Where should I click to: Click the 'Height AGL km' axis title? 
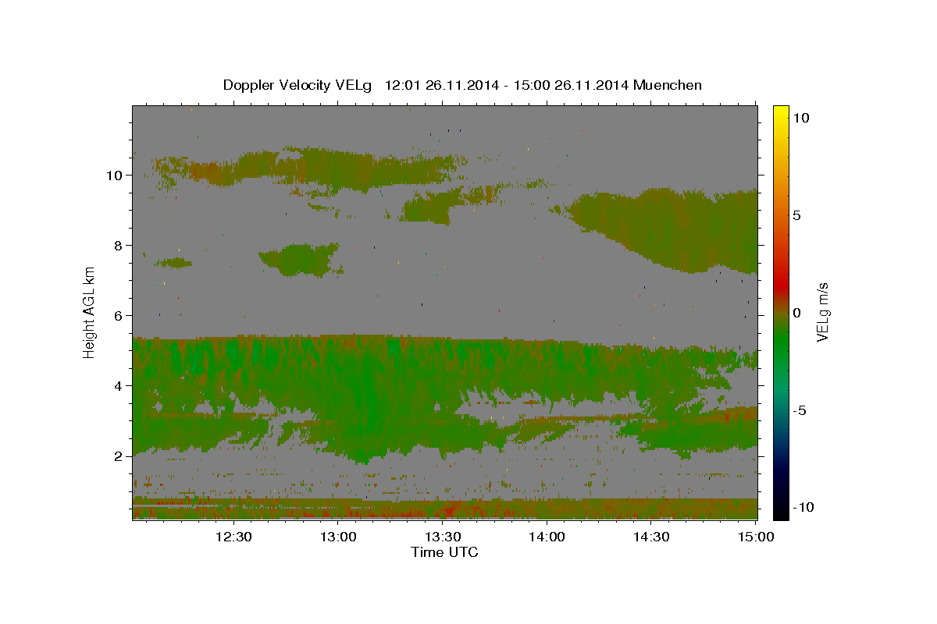tap(90, 312)
